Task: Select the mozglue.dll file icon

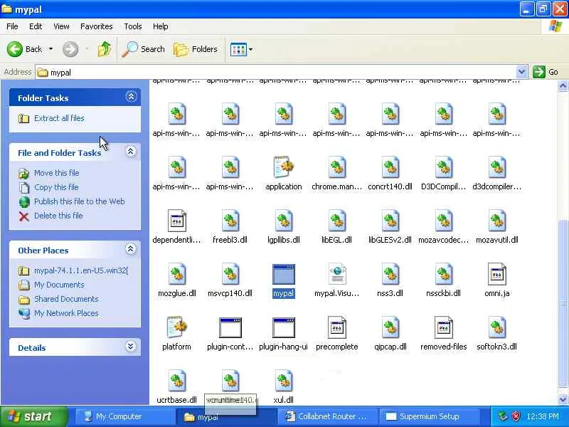Action: [x=176, y=275]
